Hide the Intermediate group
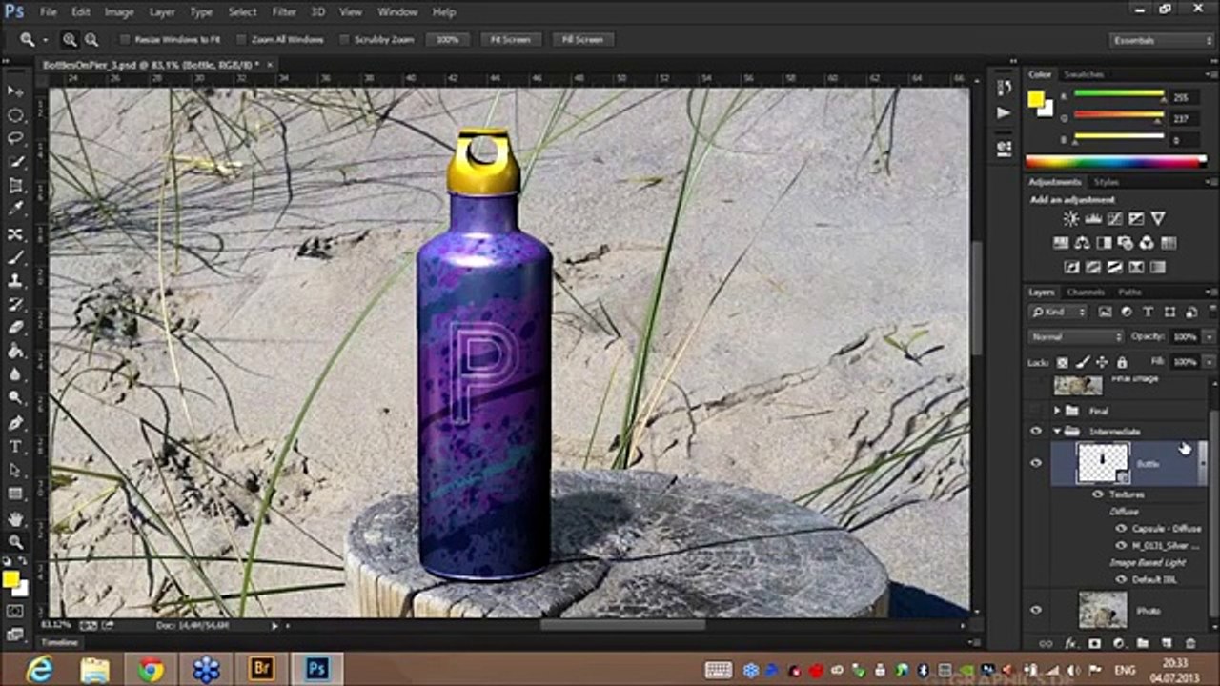 tap(1036, 432)
